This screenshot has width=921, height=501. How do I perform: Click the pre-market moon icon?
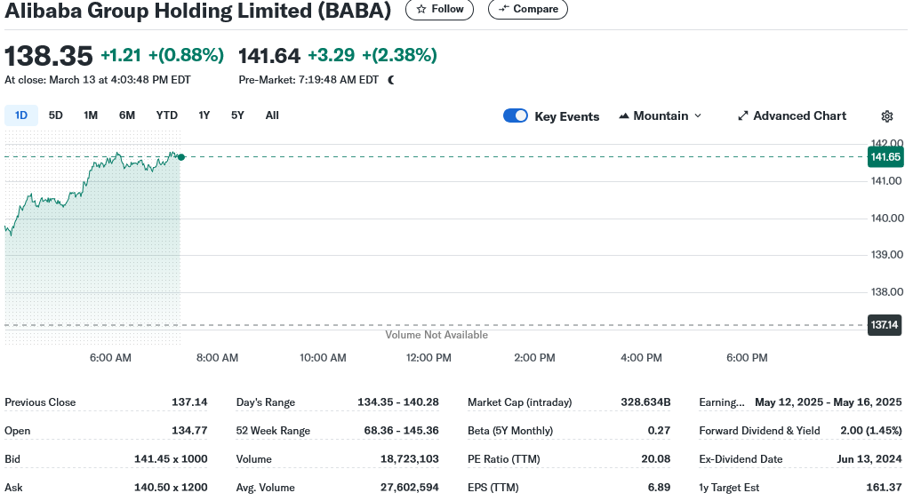click(x=391, y=80)
